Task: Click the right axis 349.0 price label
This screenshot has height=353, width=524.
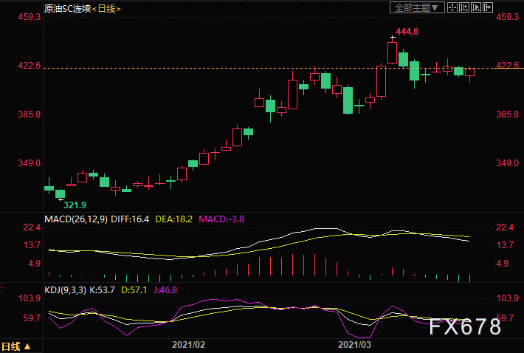Action: click(x=507, y=163)
